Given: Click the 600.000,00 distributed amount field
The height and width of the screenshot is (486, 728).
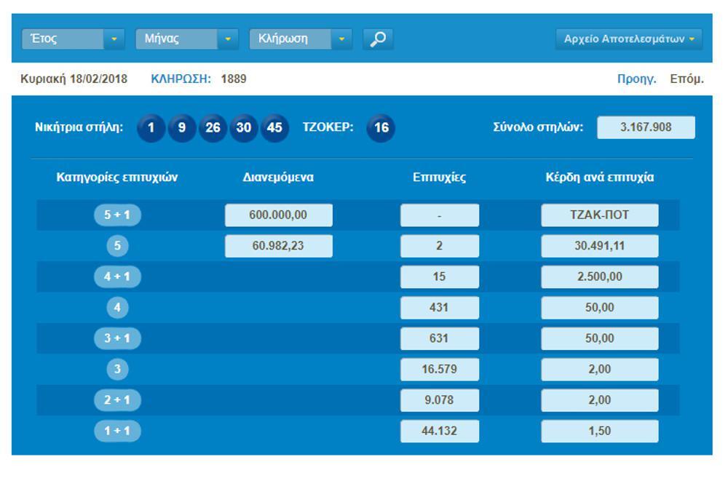Looking at the screenshot, I should [x=278, y=215].
